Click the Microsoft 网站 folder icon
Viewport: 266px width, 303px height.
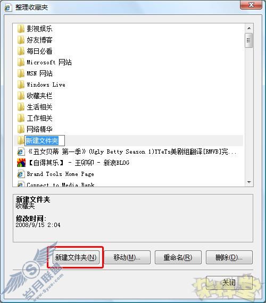point(21,62)
